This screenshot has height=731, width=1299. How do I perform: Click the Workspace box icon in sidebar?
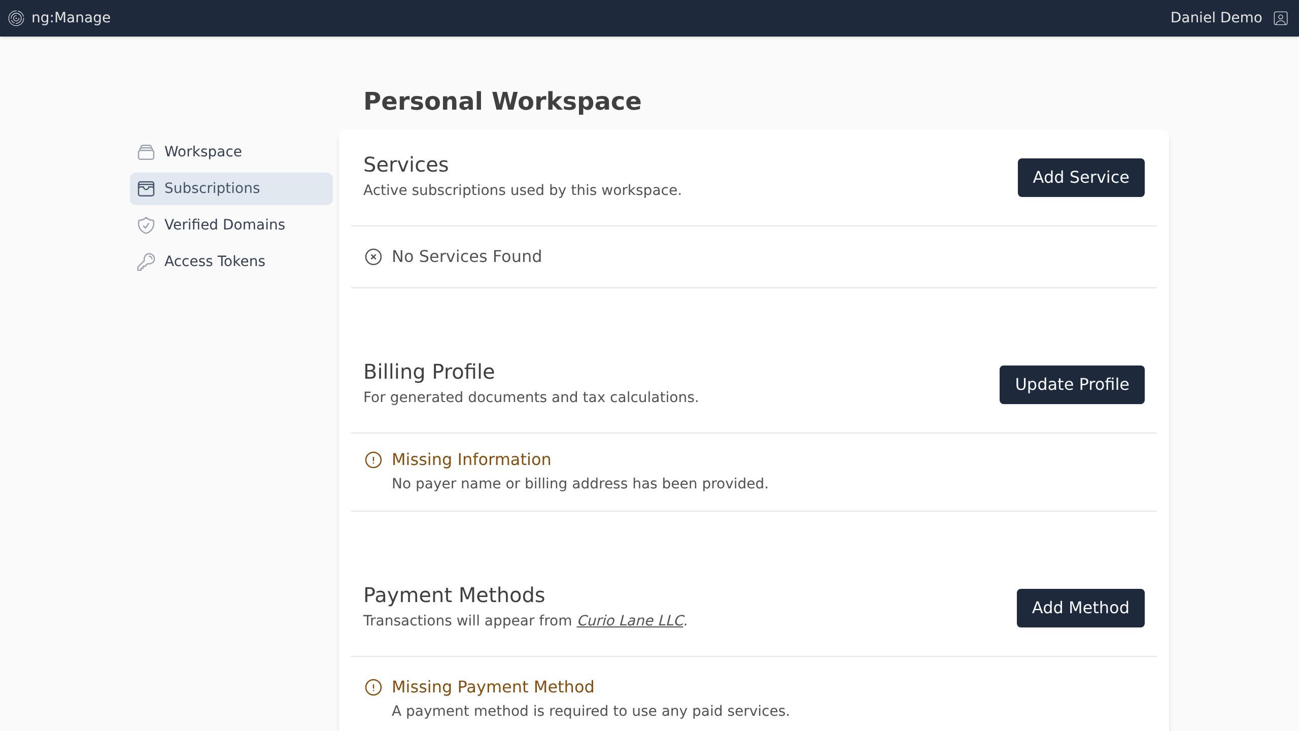[146, 152]
